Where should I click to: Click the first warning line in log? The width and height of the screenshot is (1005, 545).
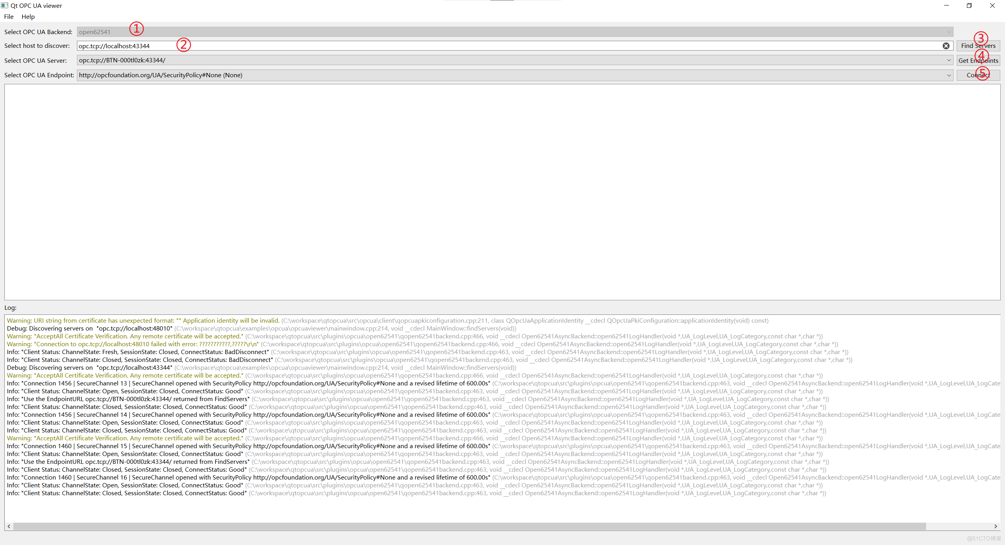click(x=143, y=320)
